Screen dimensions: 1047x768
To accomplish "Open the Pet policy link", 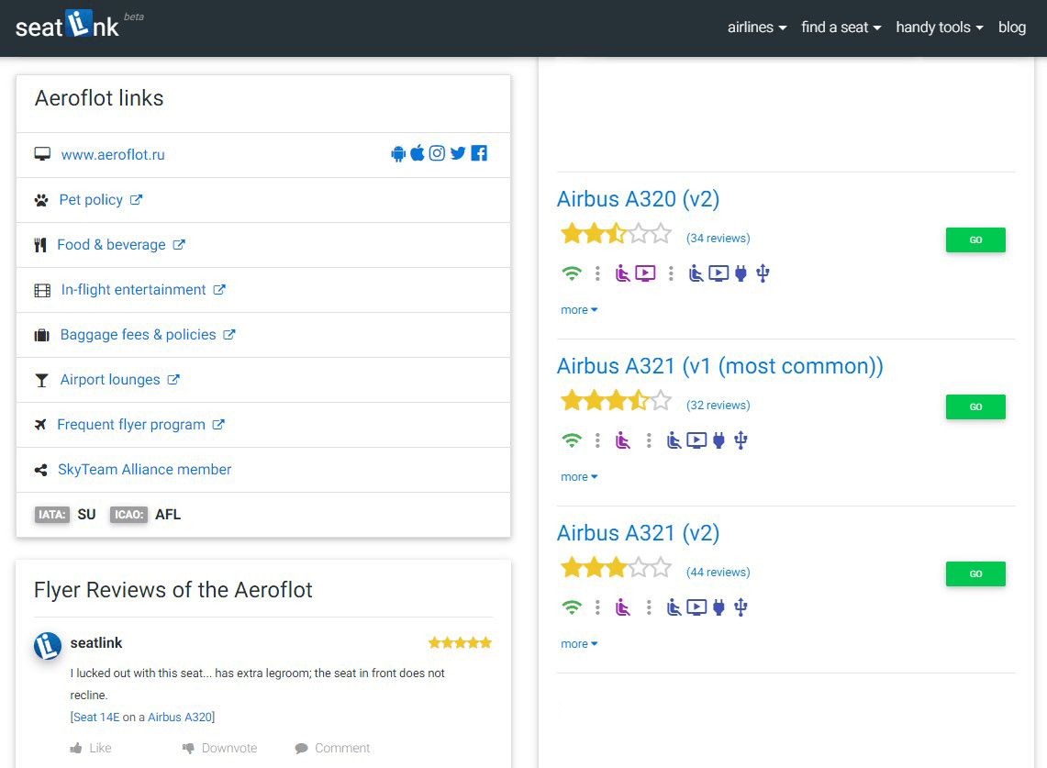I will coord(91,200).
